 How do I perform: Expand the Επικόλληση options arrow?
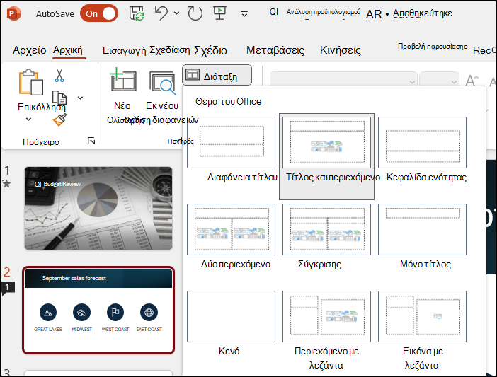click(x=28, y=120)
